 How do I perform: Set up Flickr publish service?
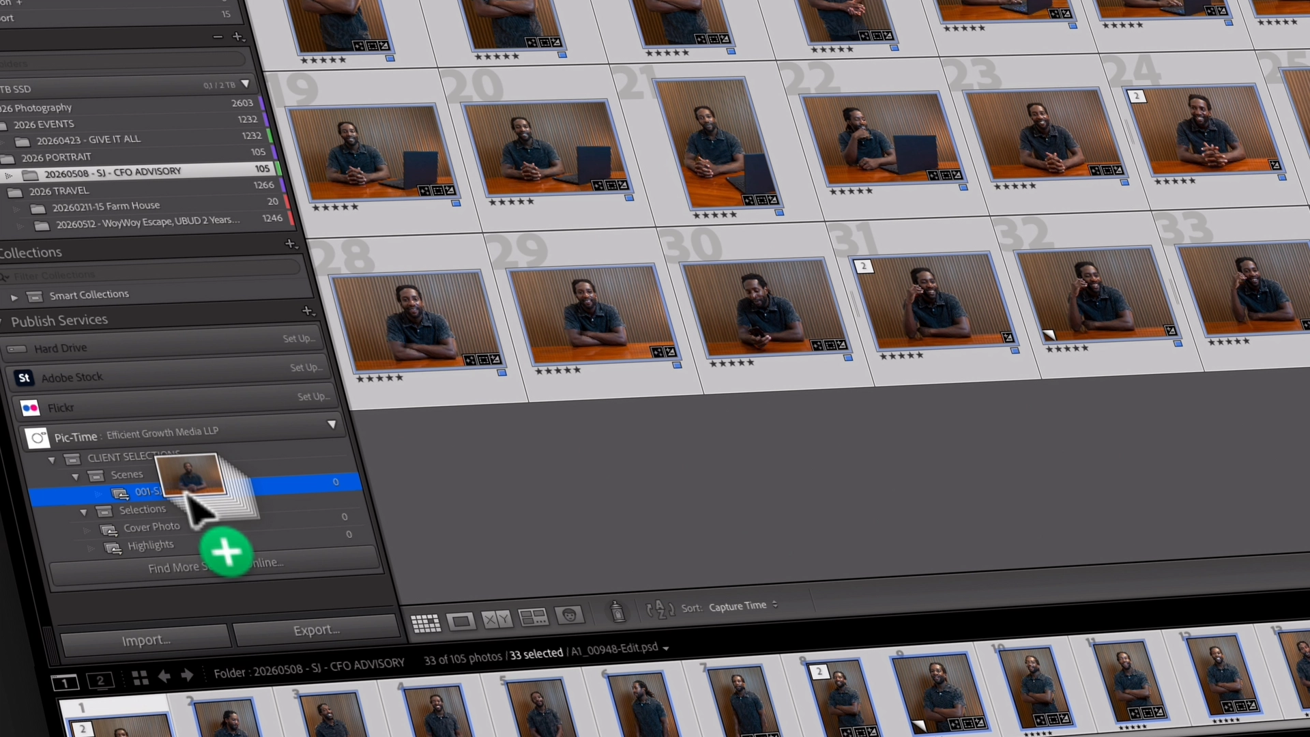point(313,396)
